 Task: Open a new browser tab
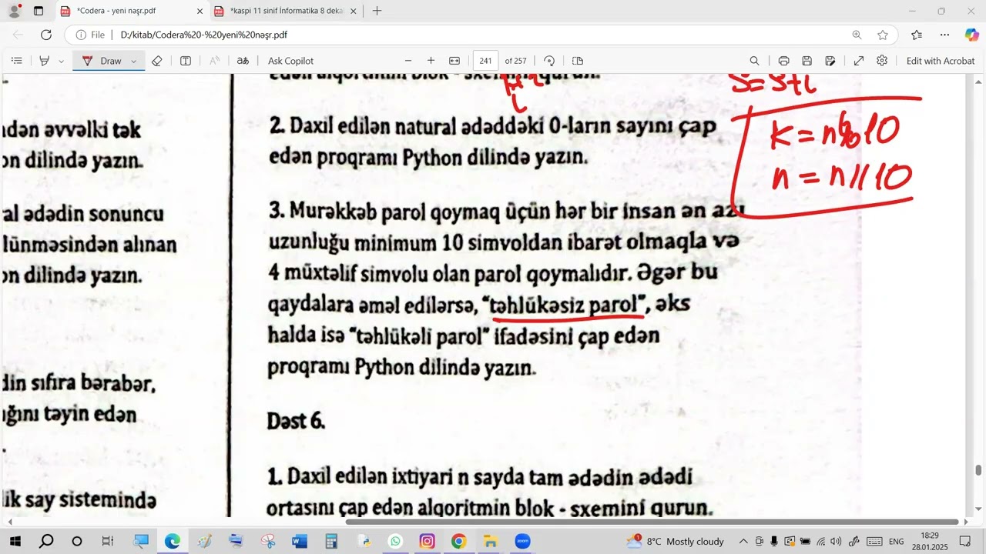(377, 11)
